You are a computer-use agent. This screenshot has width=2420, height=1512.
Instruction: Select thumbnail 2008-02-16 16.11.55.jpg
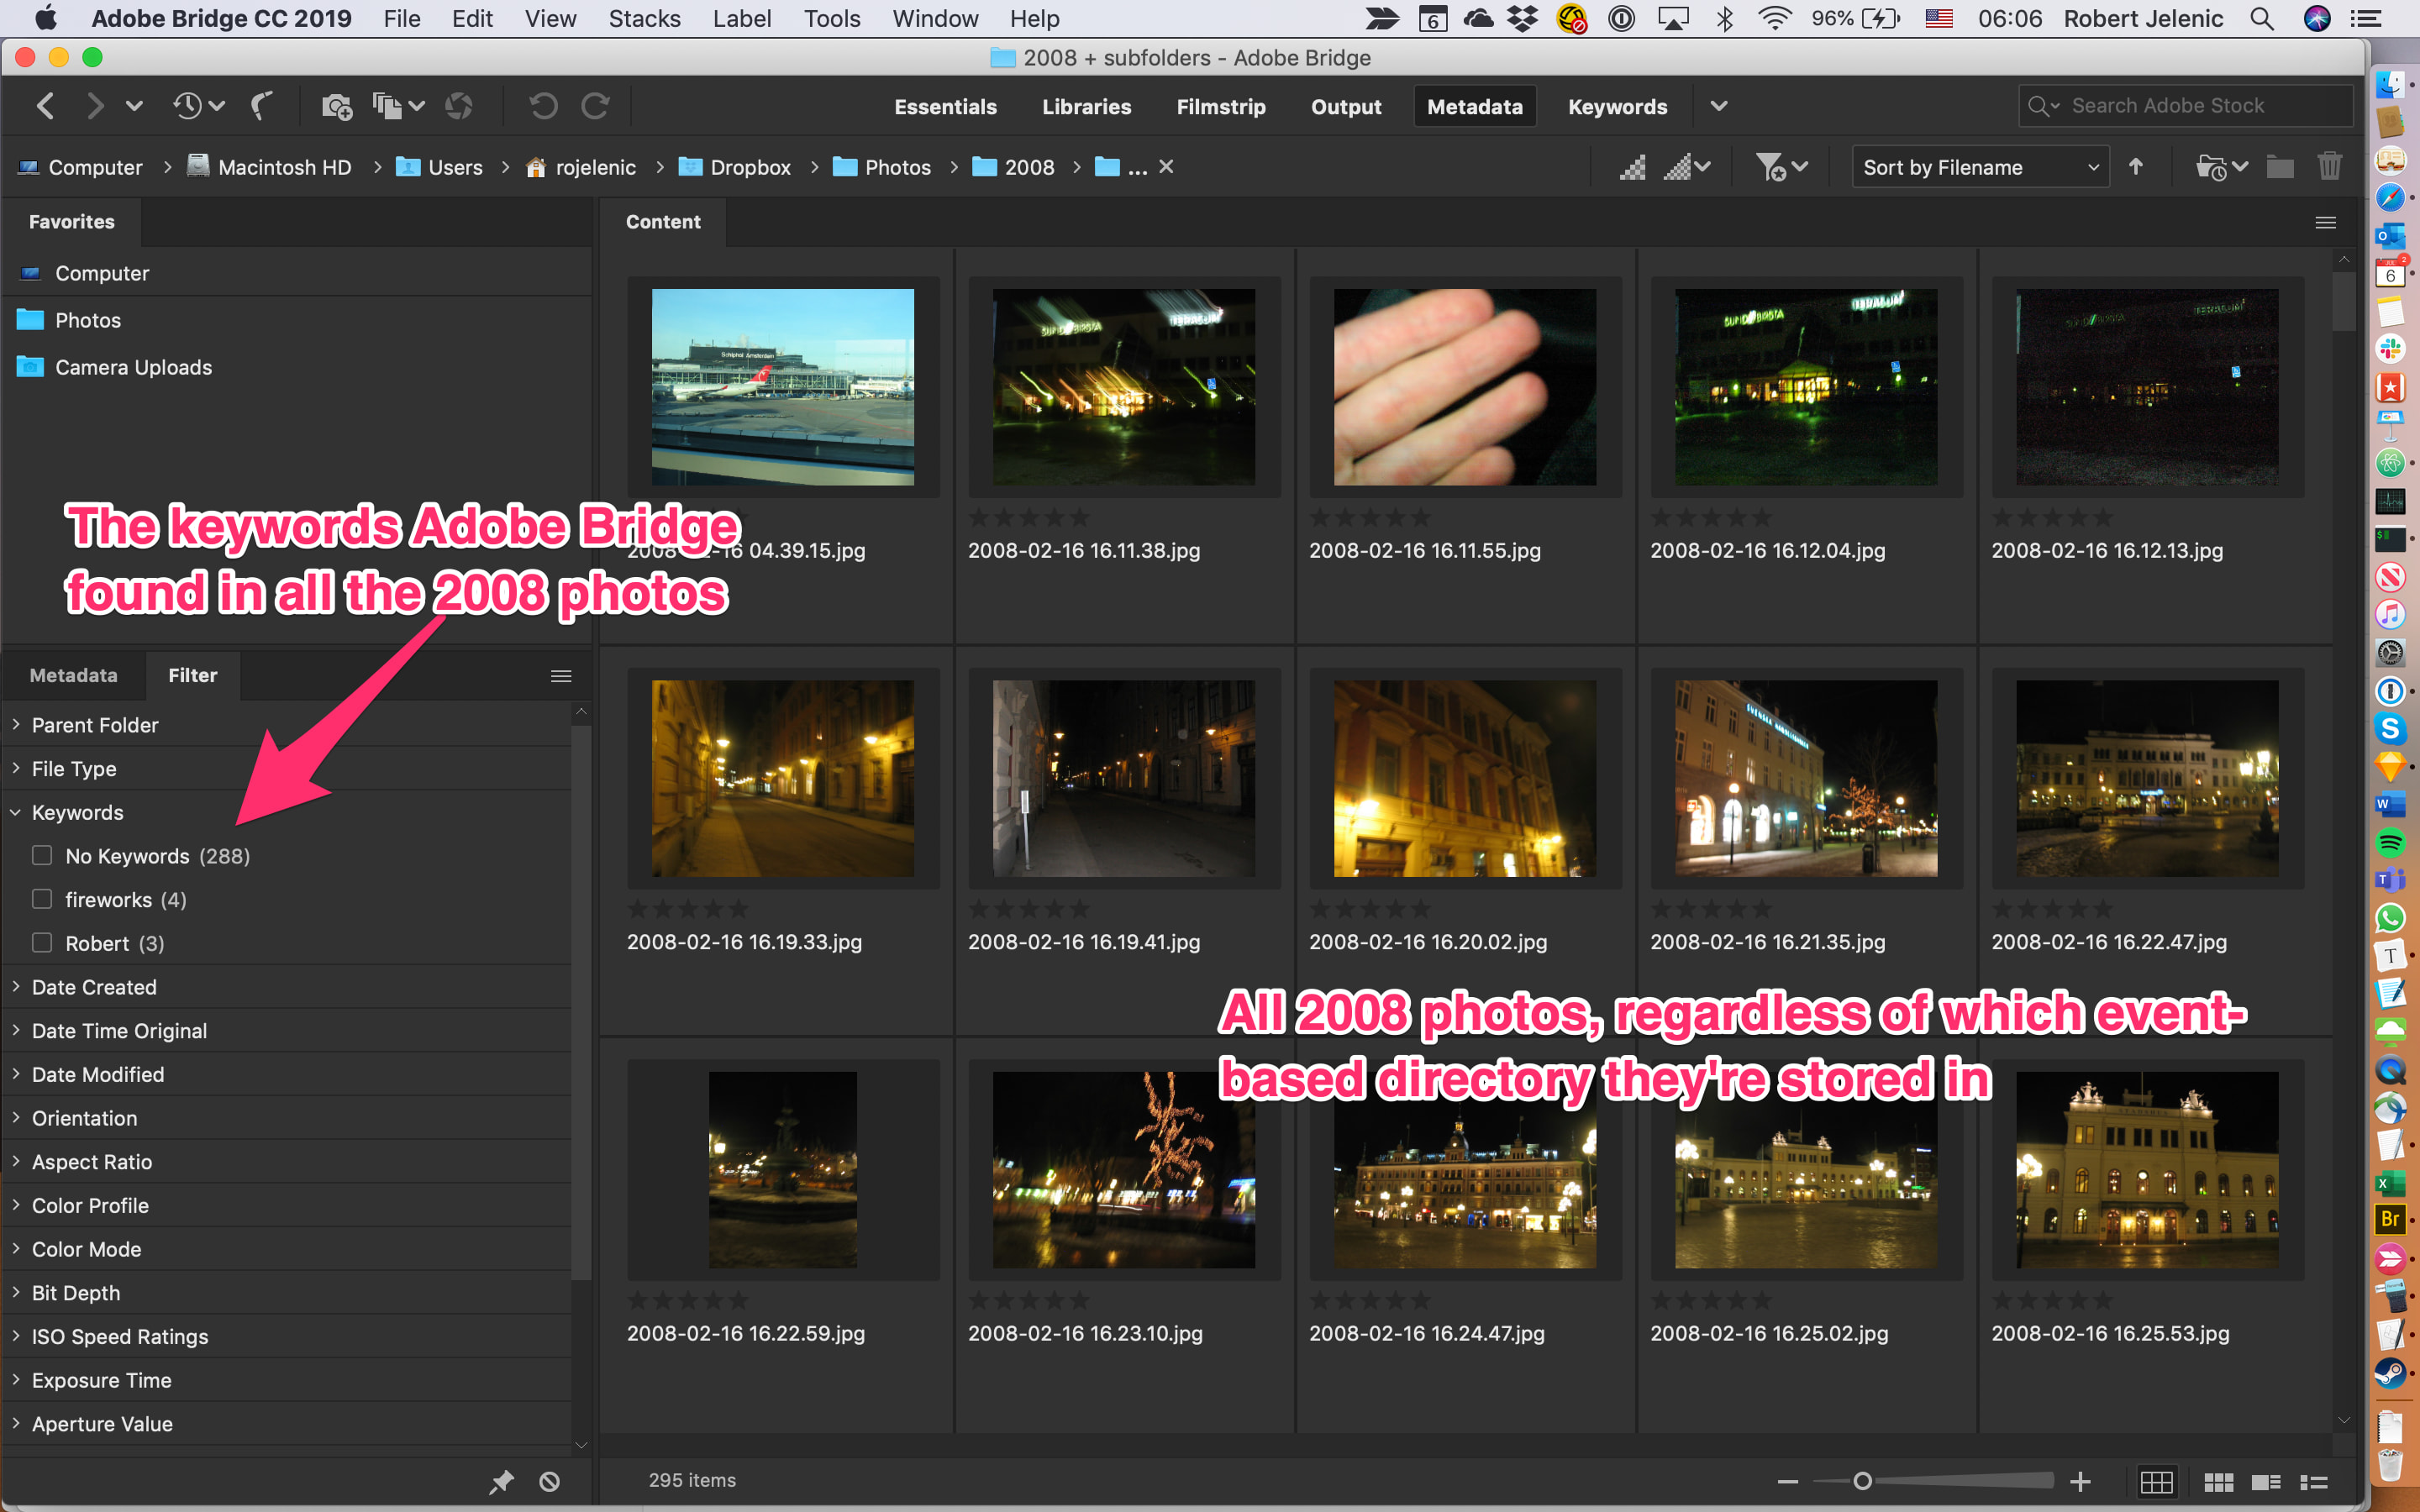click(1465, 388)
